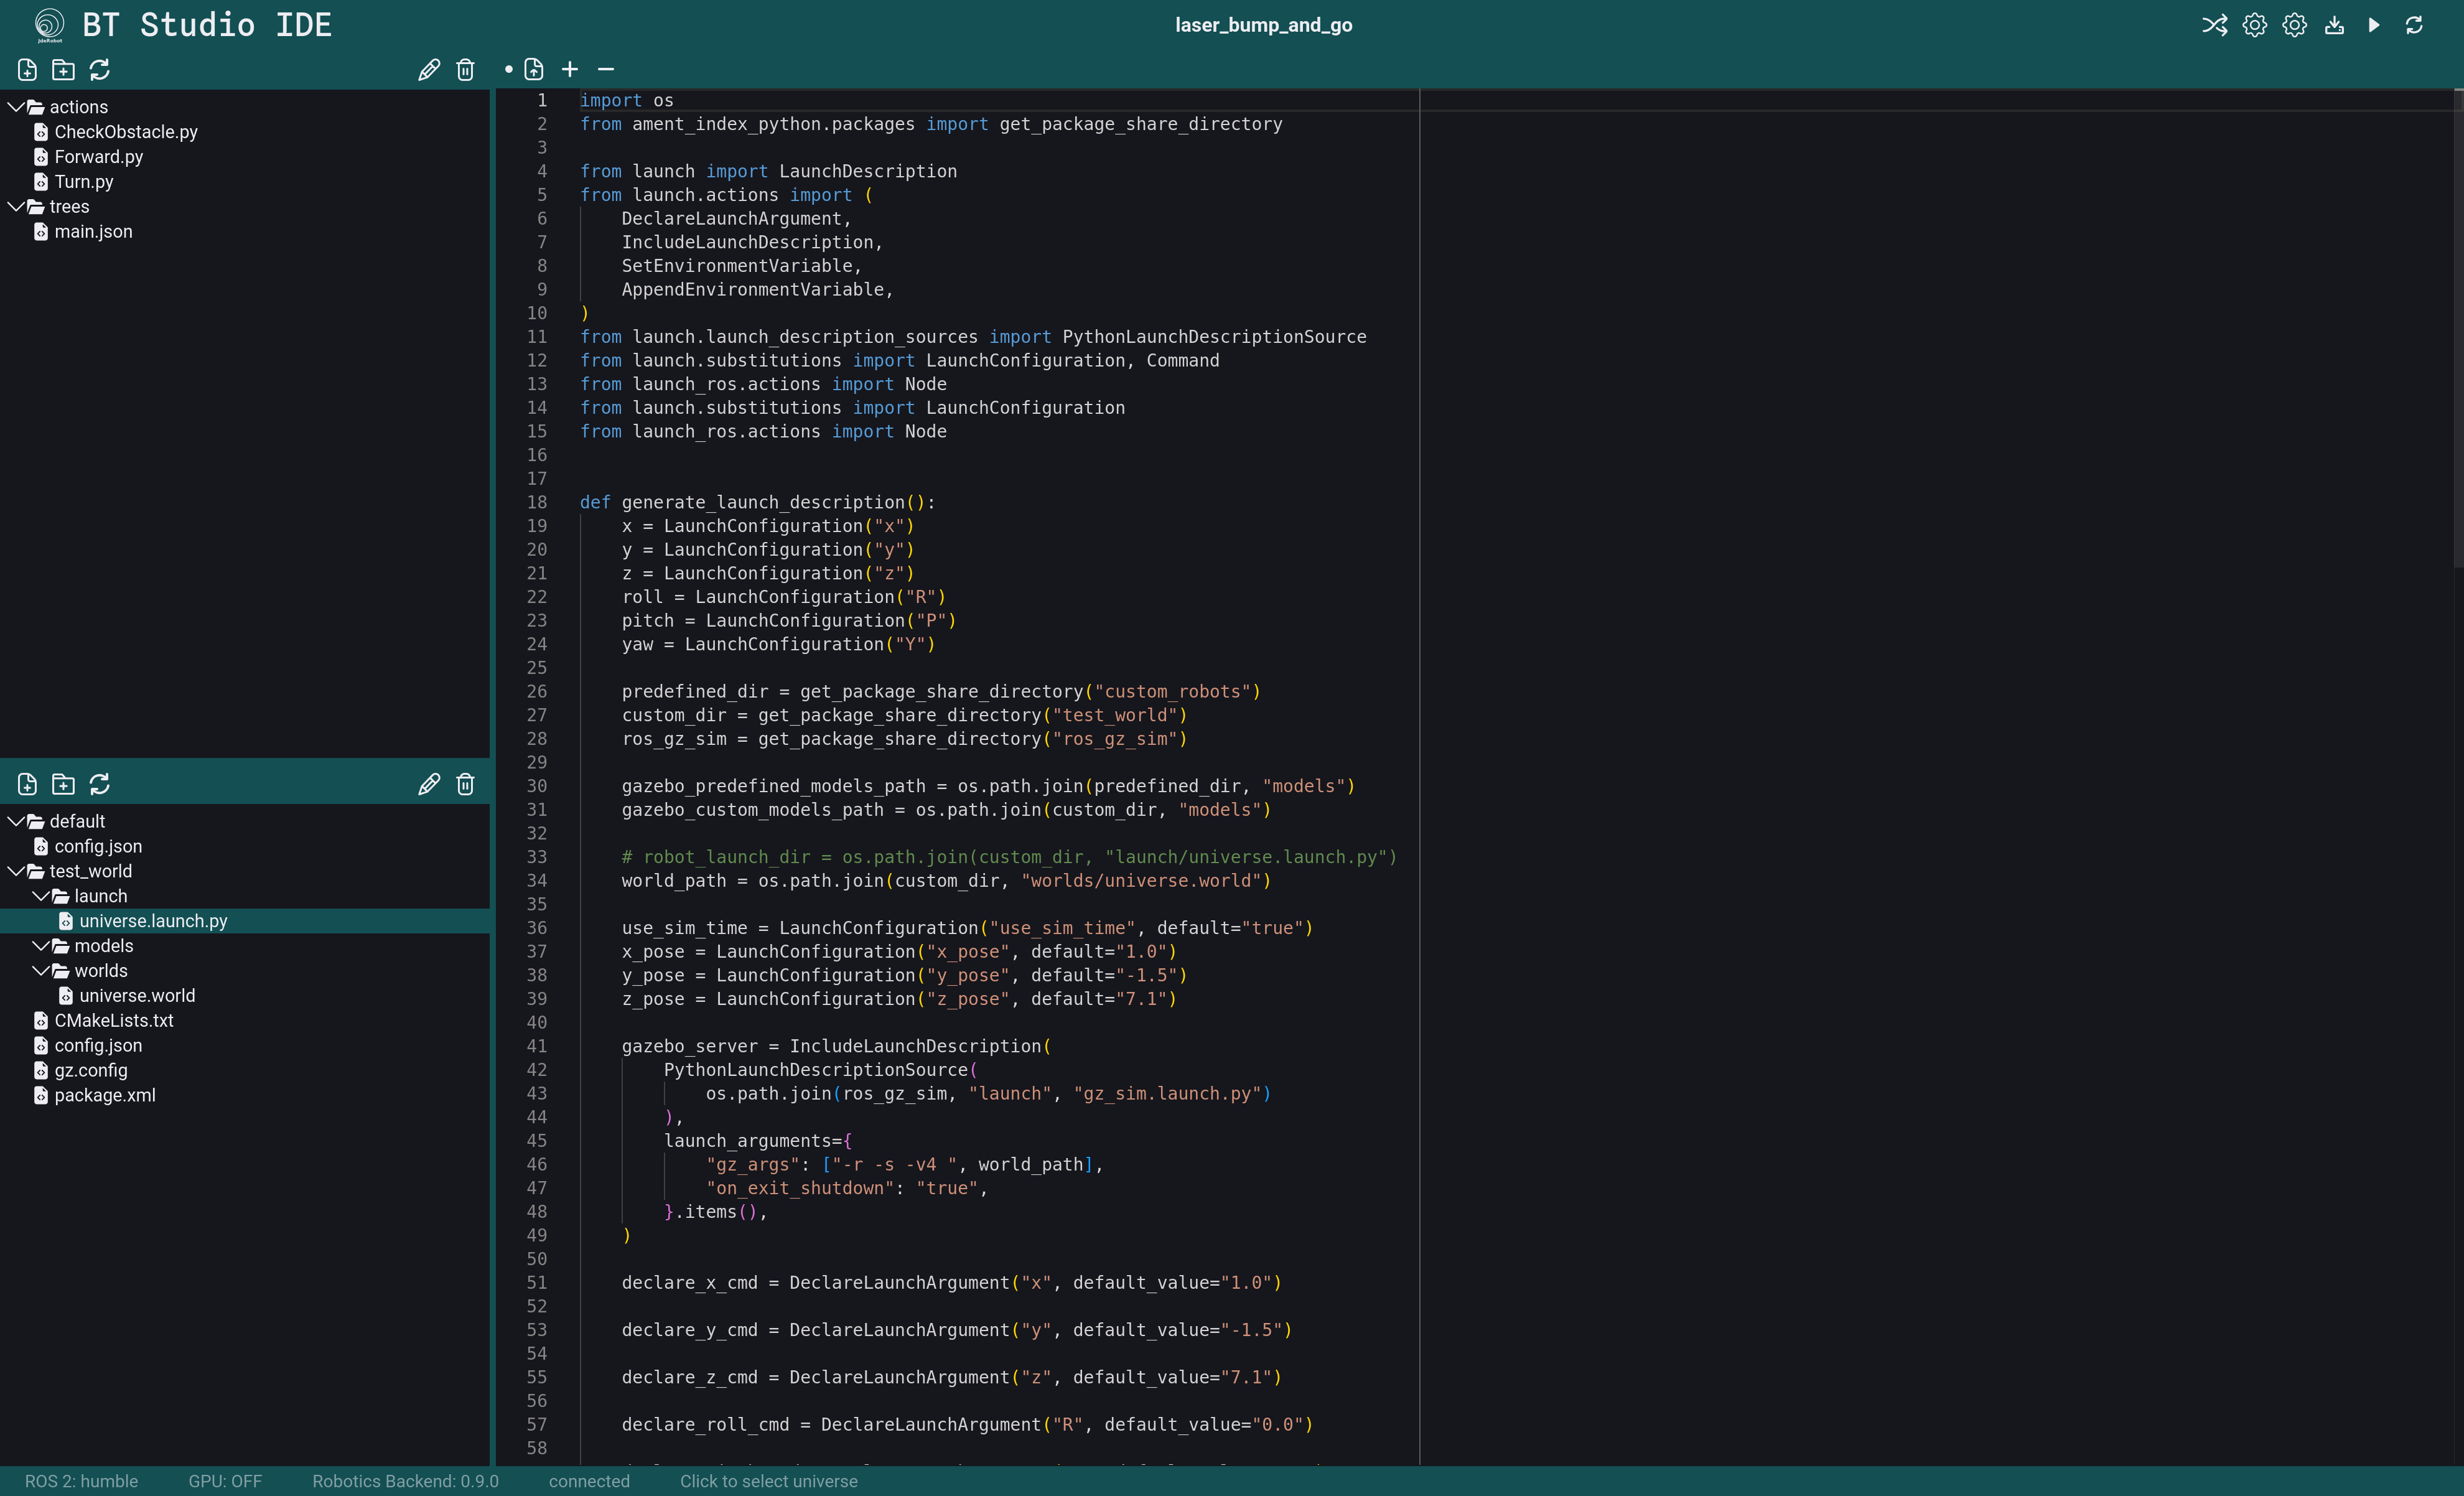This screenshot has height=1496, width=2464.
Task: Click 'GPU: OFF' in the status bar
Action: point(225,1481)
